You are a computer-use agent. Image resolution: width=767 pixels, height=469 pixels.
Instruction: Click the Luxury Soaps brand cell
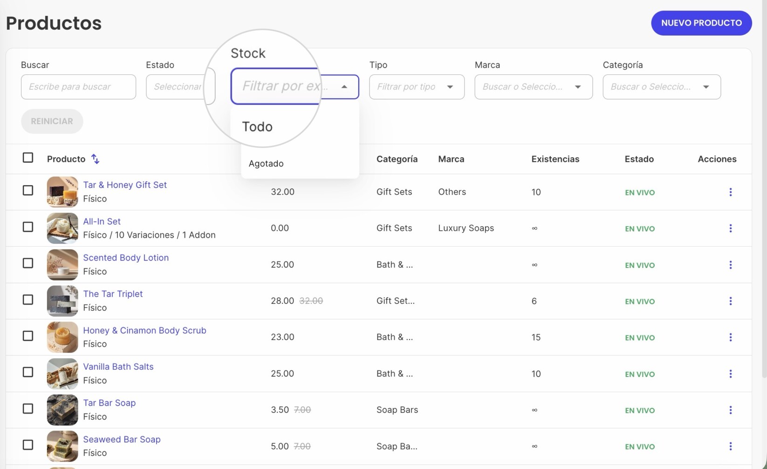(x=466, y=228)
